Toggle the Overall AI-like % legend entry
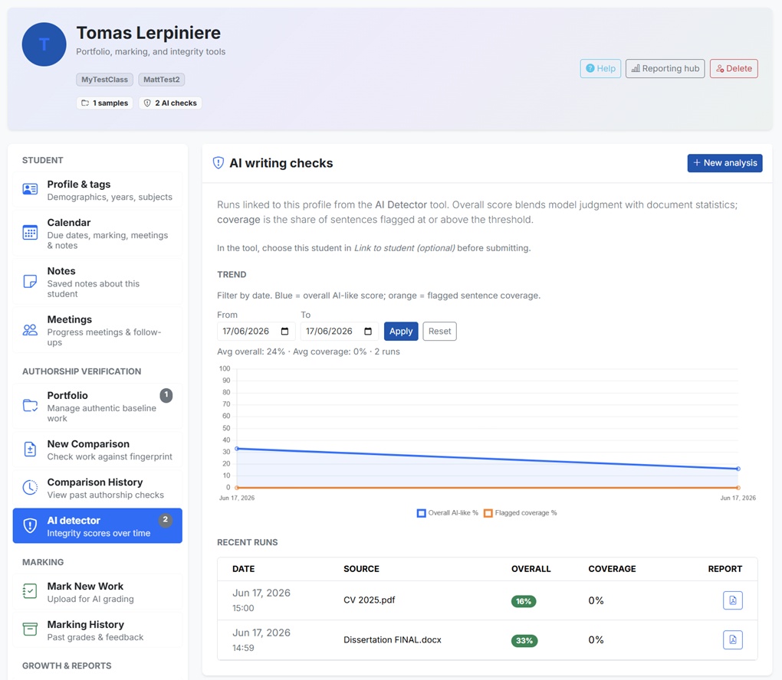Image resolution: width=782 pixels, height=680 pixels. tap(448, 513)
